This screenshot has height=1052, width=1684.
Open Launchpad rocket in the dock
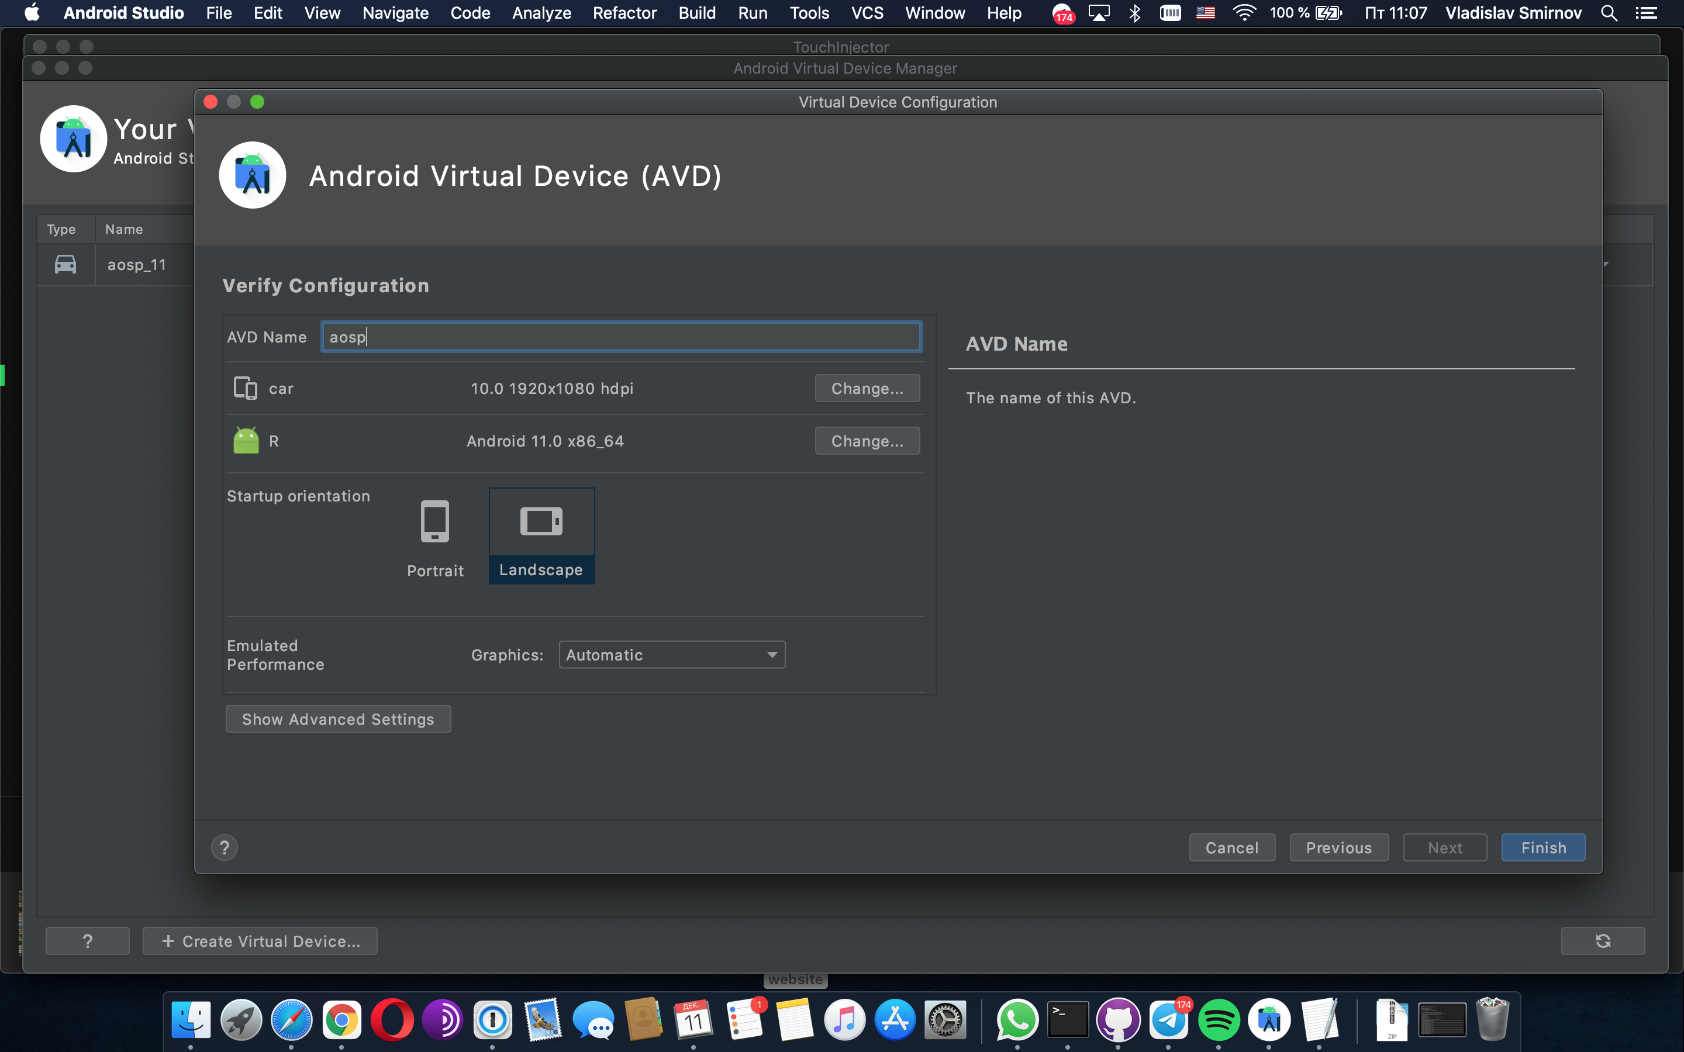coord(241,1020)
